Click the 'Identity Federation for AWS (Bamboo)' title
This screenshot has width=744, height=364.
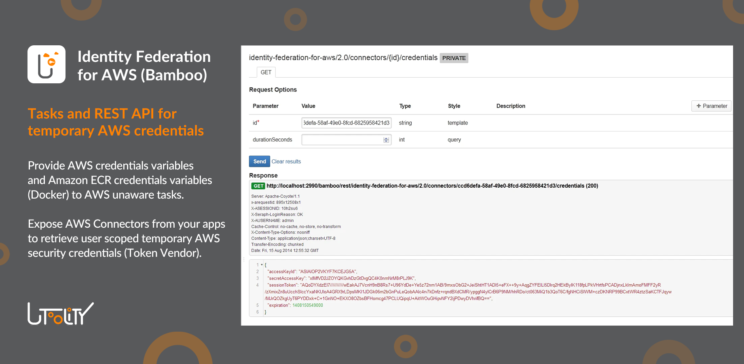[144, 66]
